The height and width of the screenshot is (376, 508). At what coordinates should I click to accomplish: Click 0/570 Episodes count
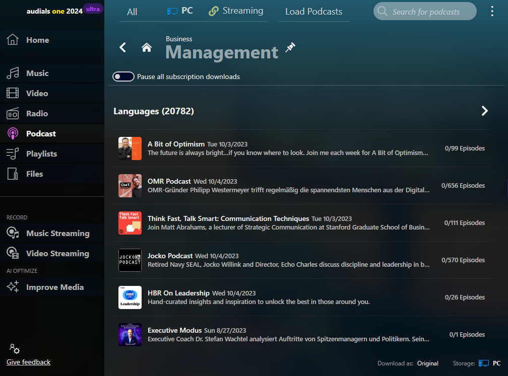point(463,260)
